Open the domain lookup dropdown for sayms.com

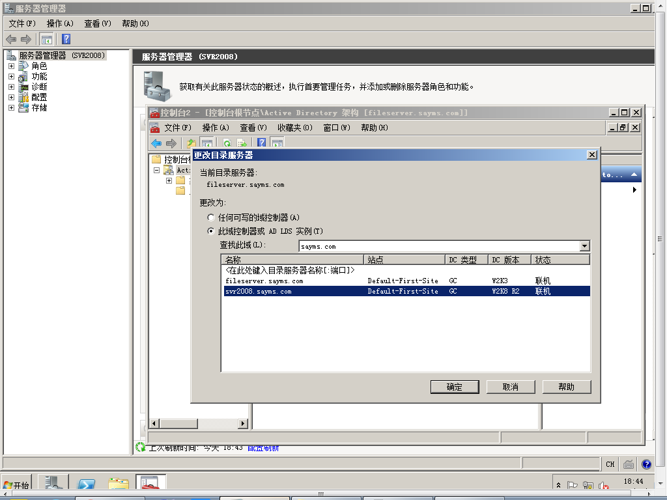pyautogui.click(x=584, y=246)
